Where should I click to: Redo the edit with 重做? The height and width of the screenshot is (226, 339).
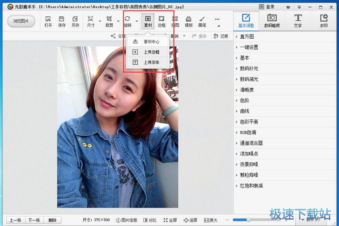pyautogui.click(x=199, y=36)
